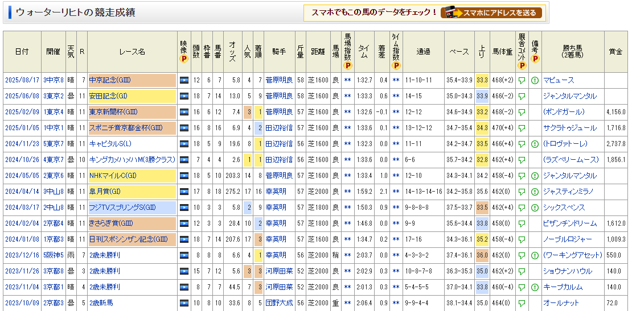Open stable comment icon for 東京新聞杯(GIII)
Screen dimensions: 632x311
point(522,112)
